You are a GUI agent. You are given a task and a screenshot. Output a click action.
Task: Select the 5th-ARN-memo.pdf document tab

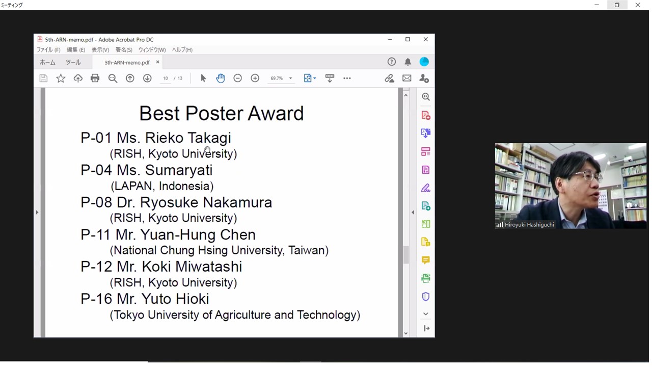click(127, 63)
